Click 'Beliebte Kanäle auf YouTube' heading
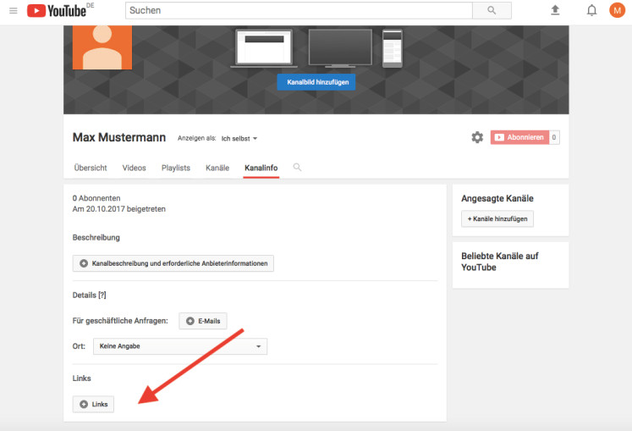Image resolution: width=632 pixels, height=431 pixels. click(500, 262)
